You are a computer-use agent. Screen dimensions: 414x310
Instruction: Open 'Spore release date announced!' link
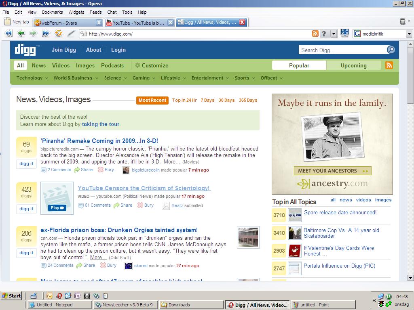pyautogui.click(x=340, y=212)
